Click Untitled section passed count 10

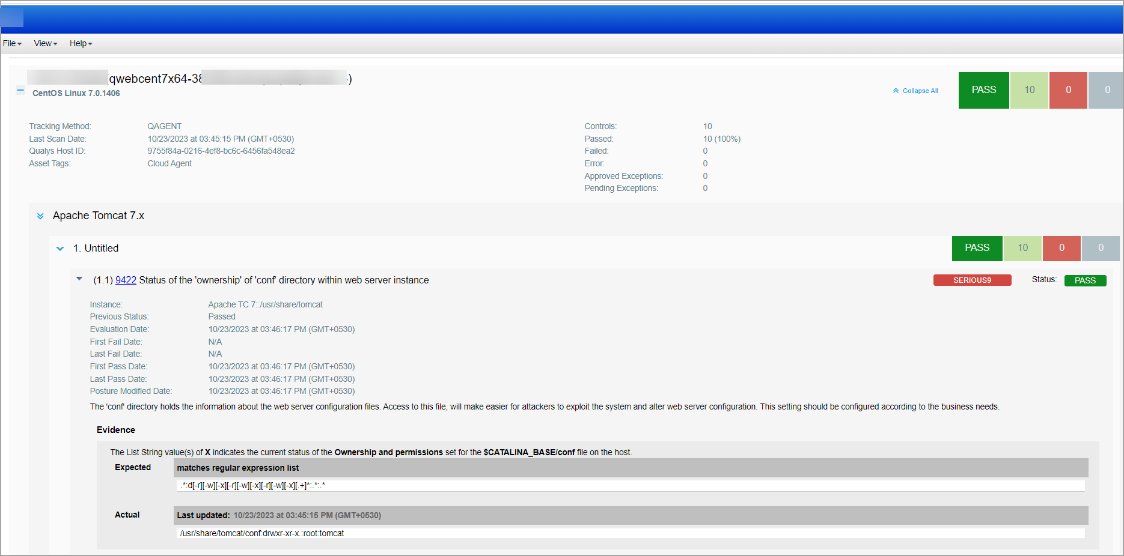pos(1022,248)
